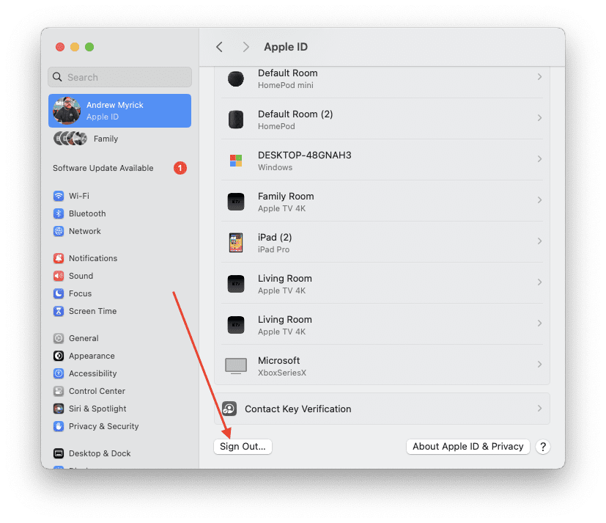Expand the DESKTOP-48GNAH3 chevron
606x523 pixels.
point(539,159)
